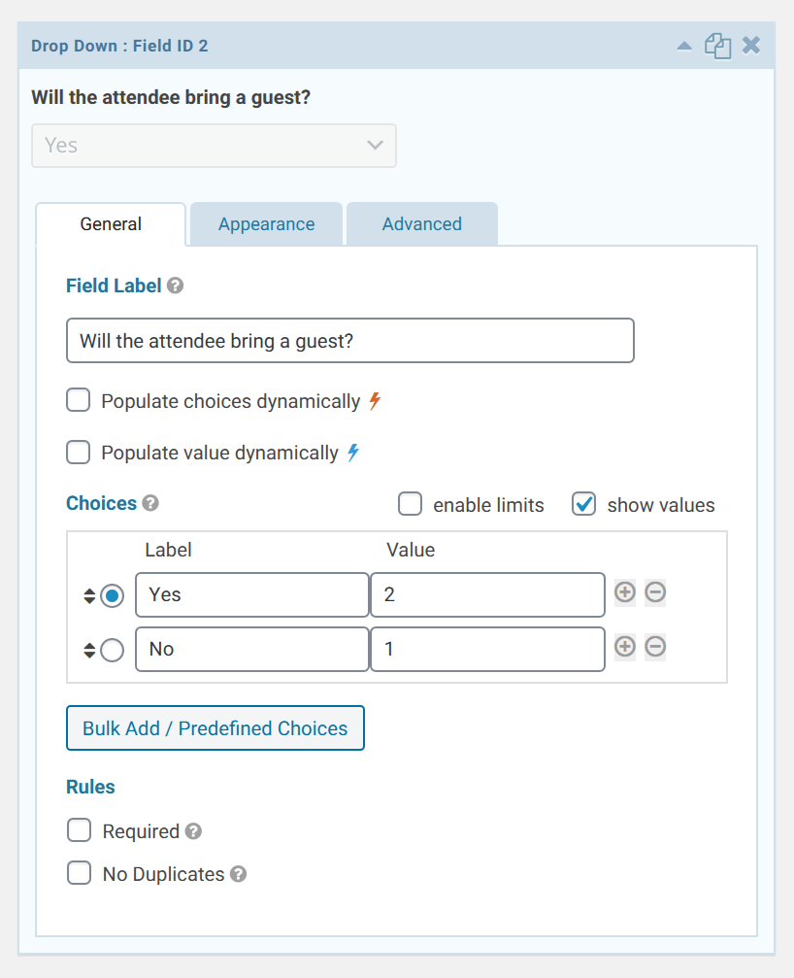Select No as the default choice
Screen dimensions: 794x978
pos(112,649)
